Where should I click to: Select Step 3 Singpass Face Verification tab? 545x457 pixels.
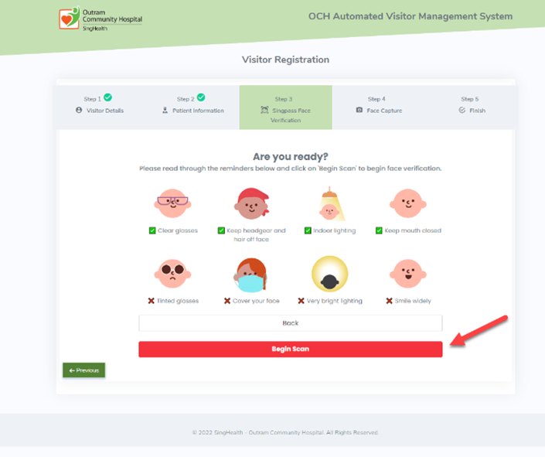(x=286, y=107)
